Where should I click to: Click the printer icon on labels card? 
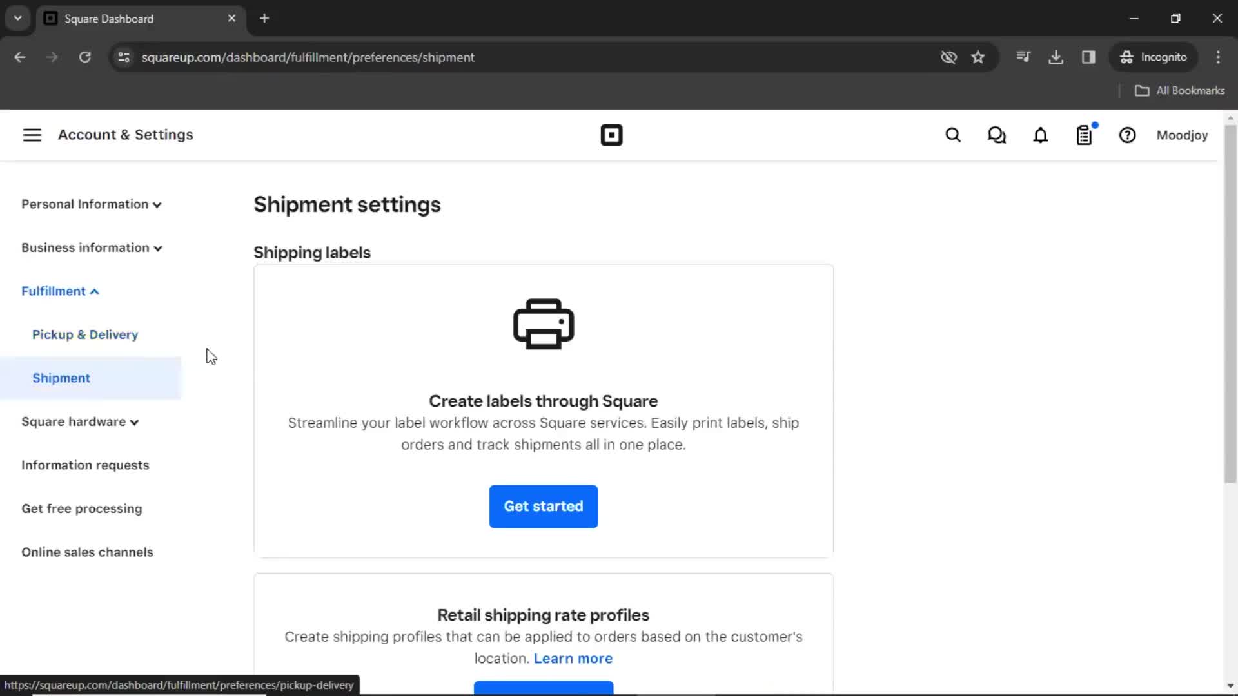[544, 324]
